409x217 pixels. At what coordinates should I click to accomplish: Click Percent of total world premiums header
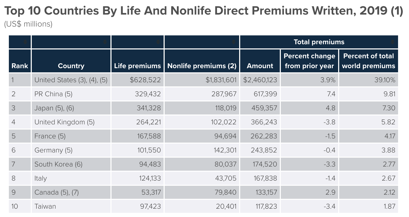[x=368, y=61]
